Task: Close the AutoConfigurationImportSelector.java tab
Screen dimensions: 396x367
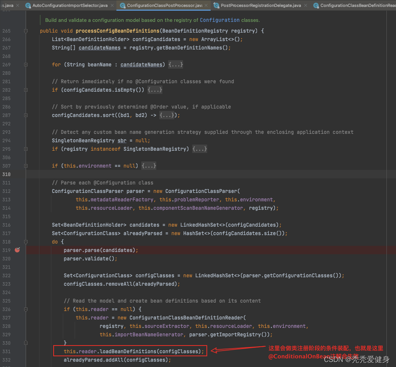Action: tap(112, 5)
